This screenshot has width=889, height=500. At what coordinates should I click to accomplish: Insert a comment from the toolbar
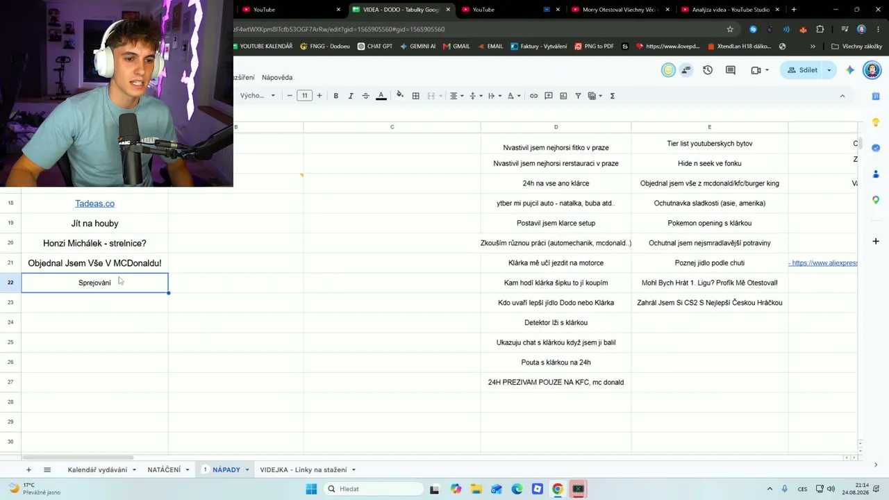click(549, 96)
